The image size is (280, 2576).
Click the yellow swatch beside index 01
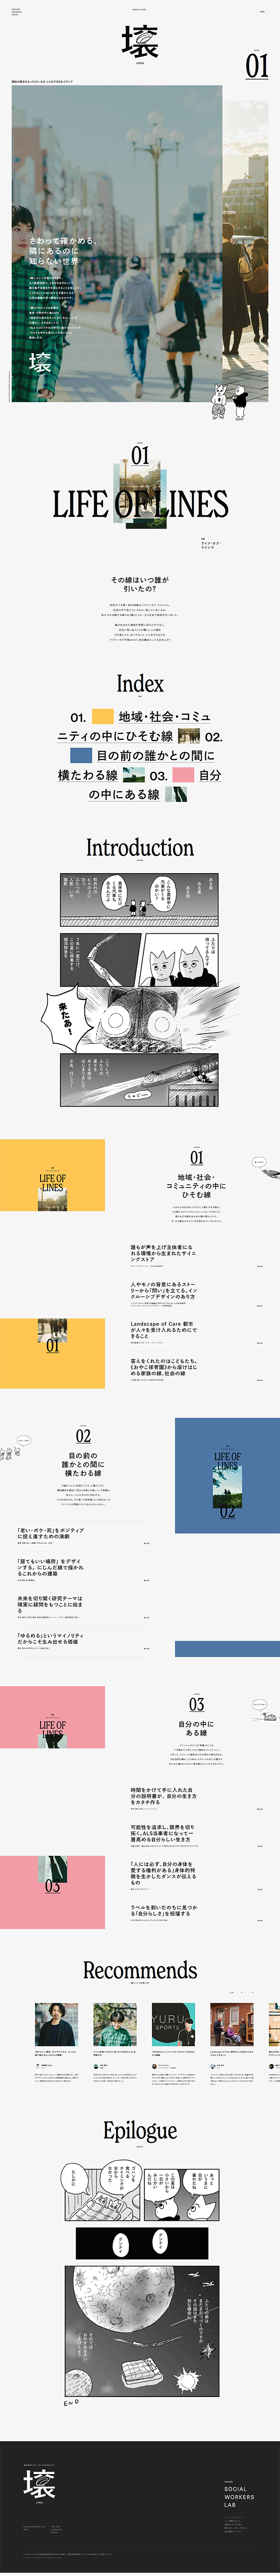pos(102,717)
